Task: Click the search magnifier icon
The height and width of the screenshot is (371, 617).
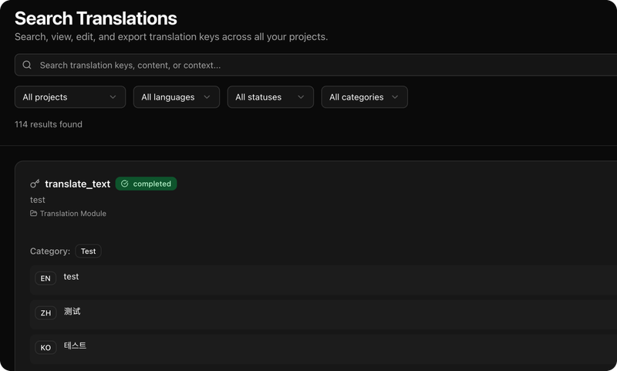Action: (27, 66)
